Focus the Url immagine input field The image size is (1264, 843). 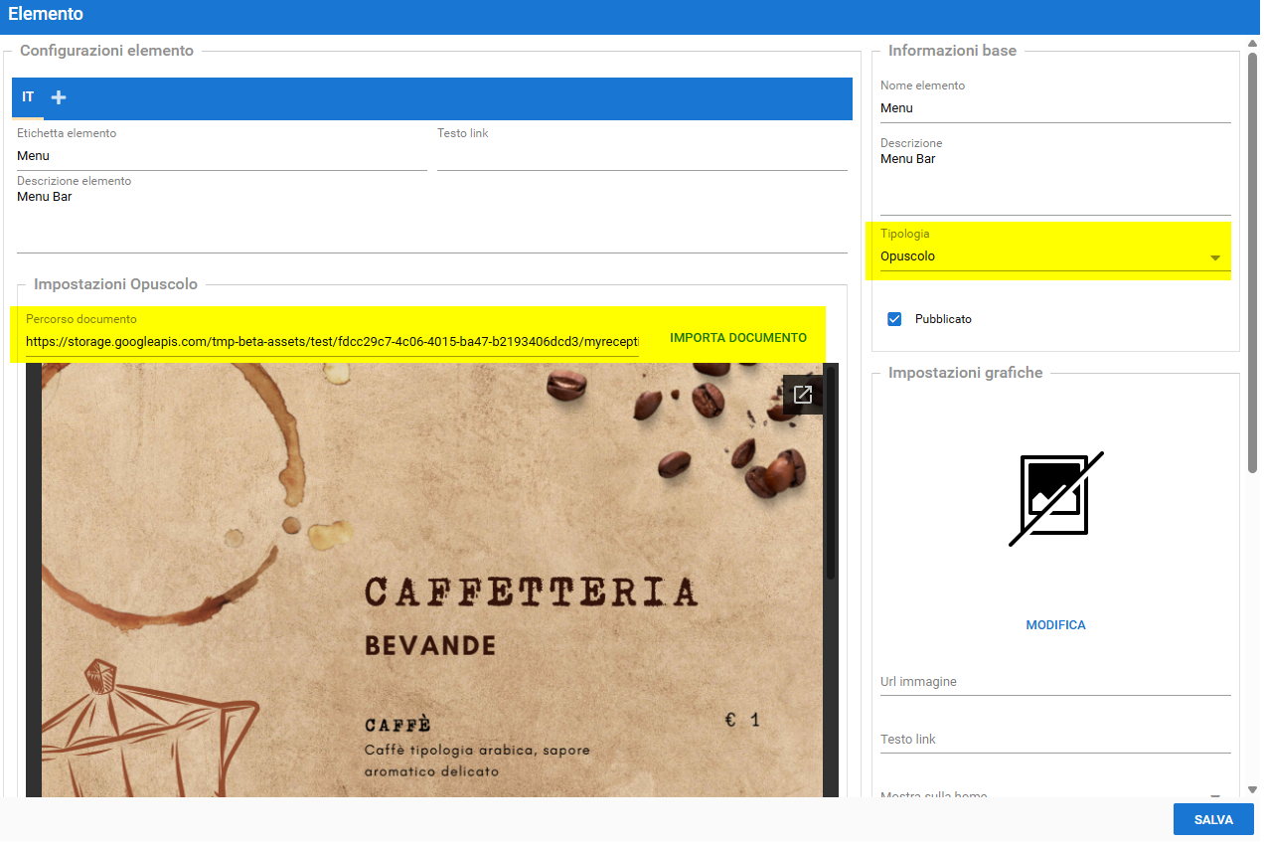[1054, 683]
